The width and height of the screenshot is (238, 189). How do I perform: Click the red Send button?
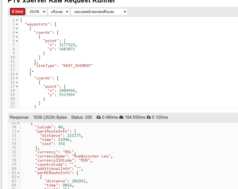tap(17, 12)
